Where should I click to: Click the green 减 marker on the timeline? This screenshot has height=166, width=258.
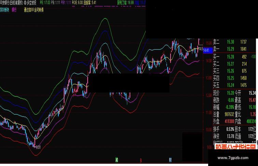117,160
